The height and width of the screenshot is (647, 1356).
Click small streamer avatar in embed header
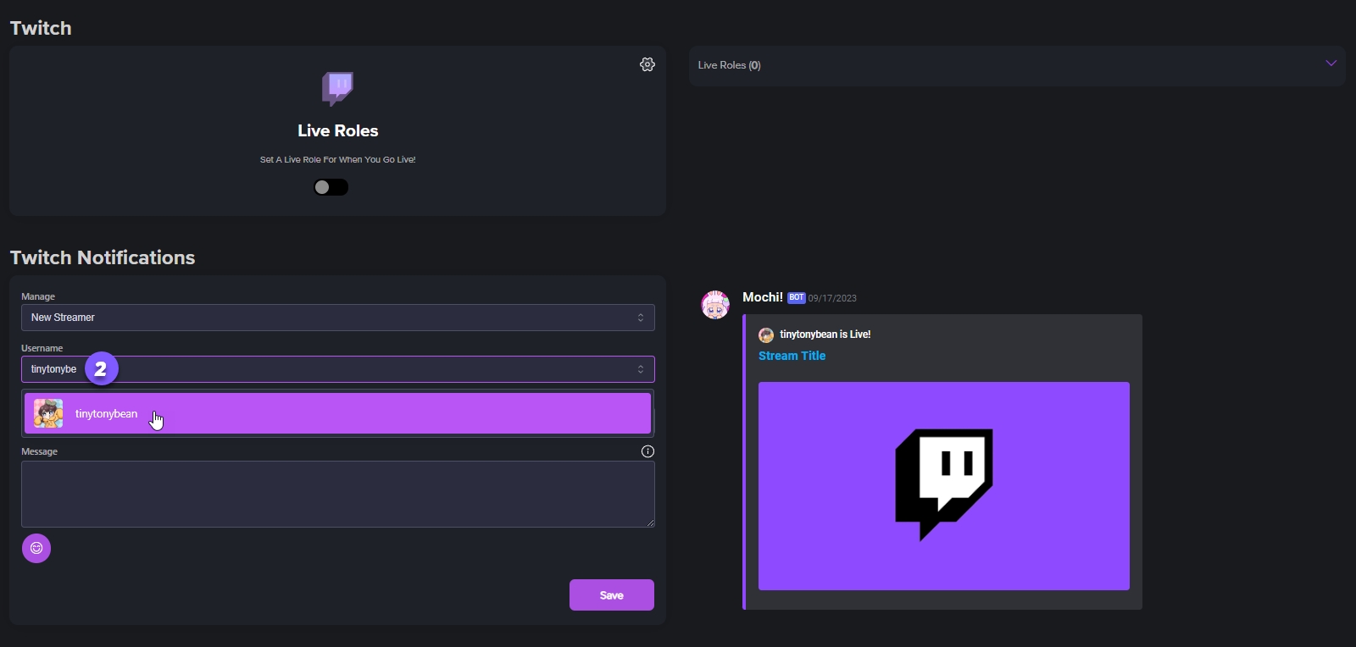766,335
